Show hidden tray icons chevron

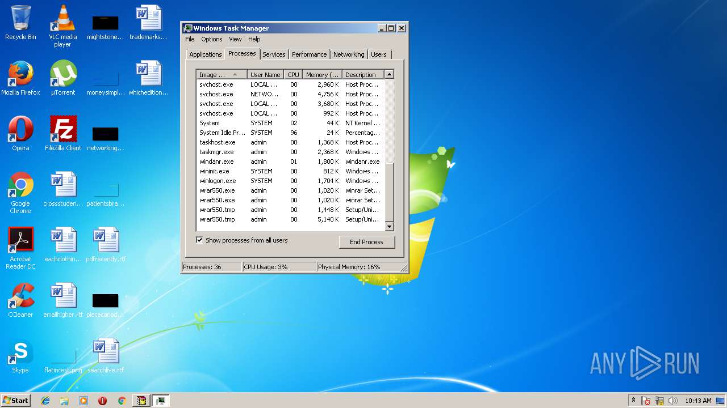click(x=633, y=401)
